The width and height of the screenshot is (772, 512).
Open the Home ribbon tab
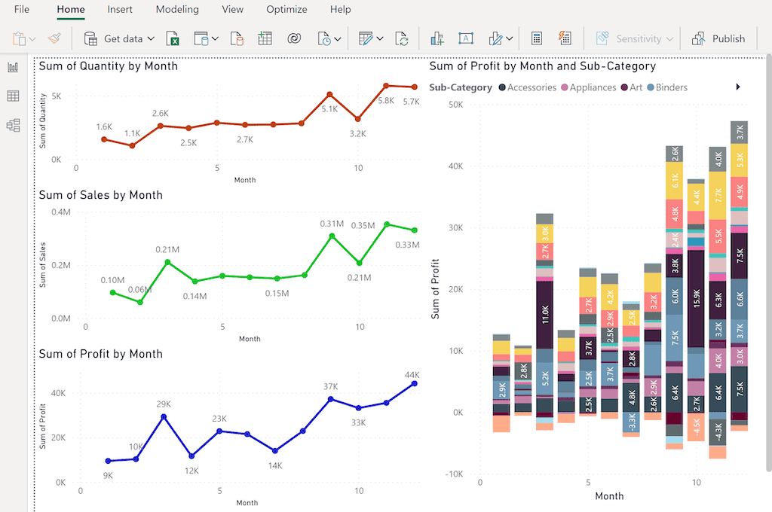pyautogui.click(x=70, y=10)
